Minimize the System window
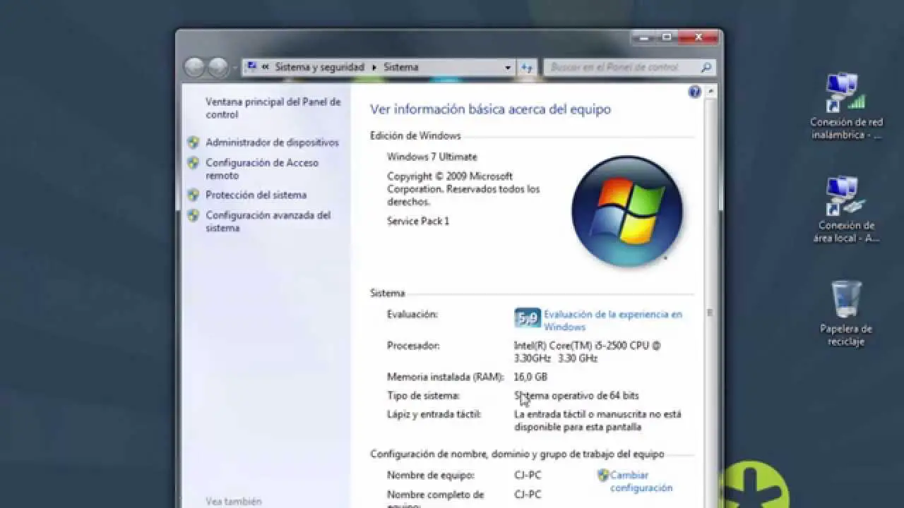Screen dimensions: 904x508 [x=643, y=37]
